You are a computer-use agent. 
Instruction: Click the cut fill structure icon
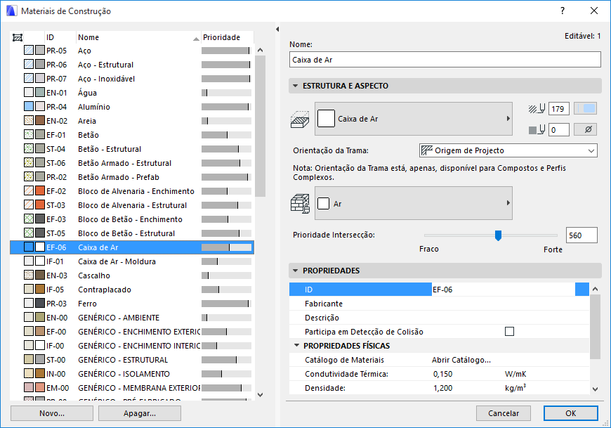coord(300,119)
